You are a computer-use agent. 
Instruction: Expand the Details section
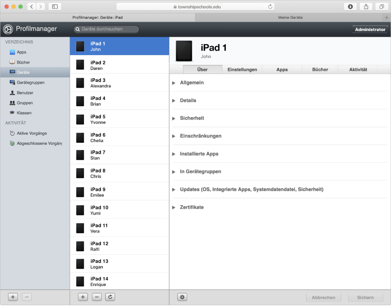[174, 101]
